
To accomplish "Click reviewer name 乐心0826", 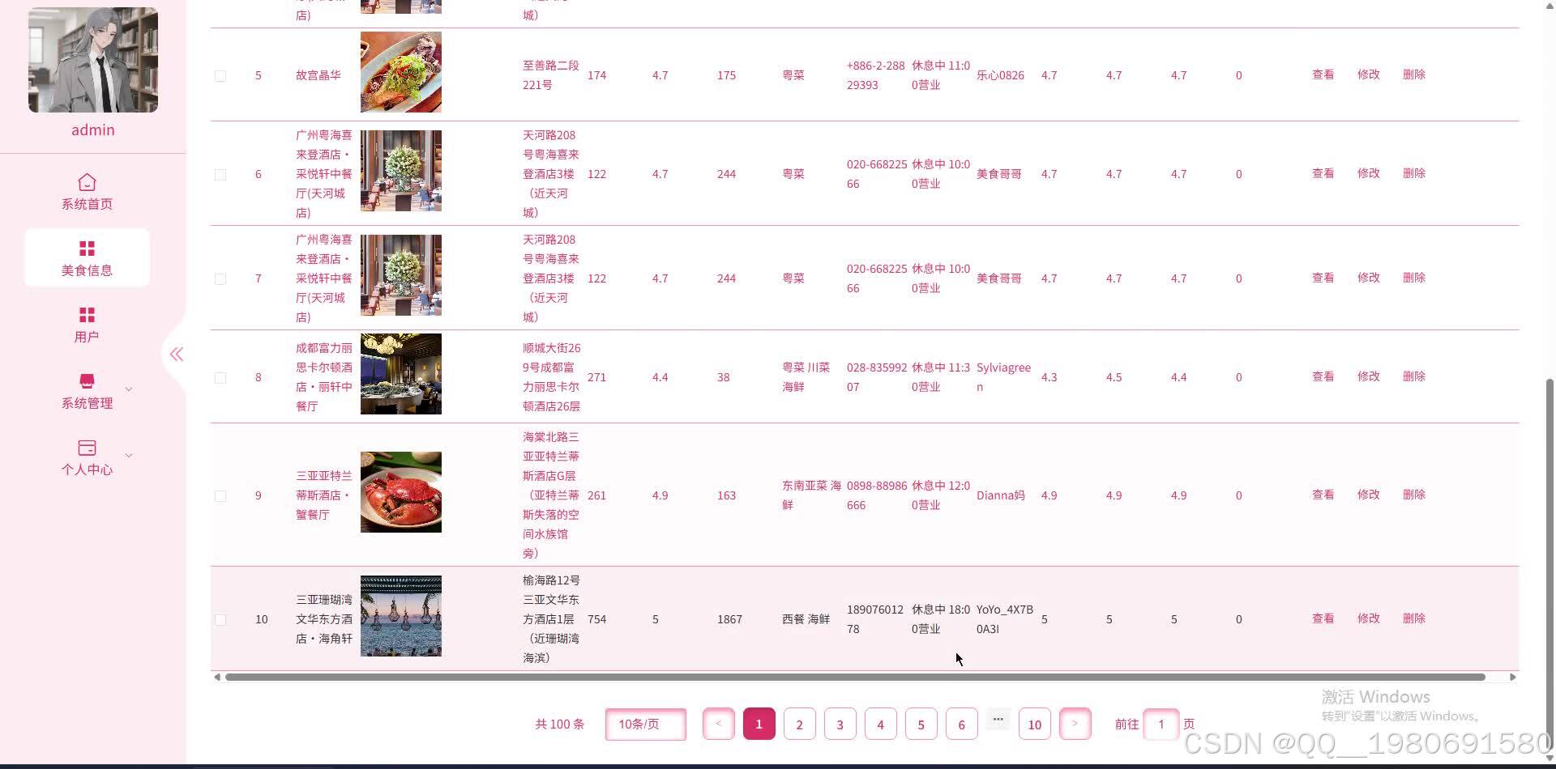I will click(x=1000, y=75).
